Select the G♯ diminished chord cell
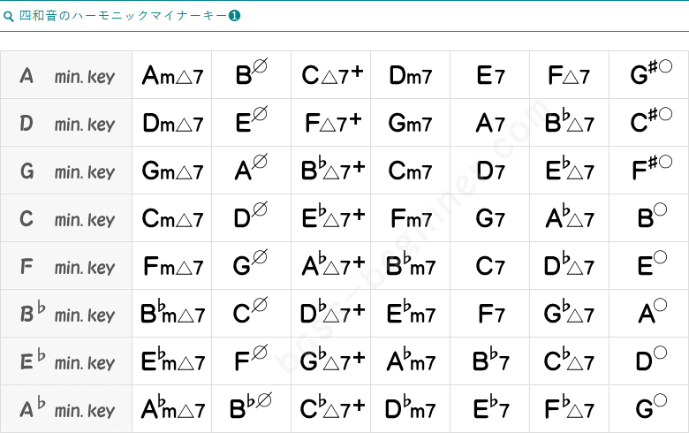 click(x=649, y=76)
